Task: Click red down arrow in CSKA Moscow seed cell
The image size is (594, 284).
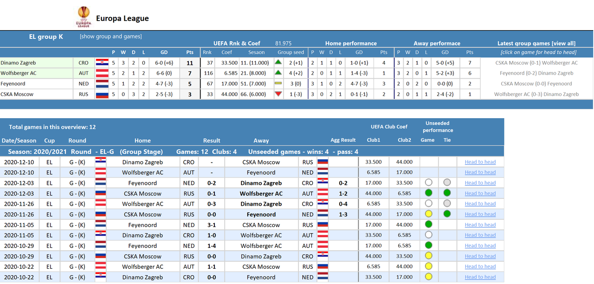Action: (x=278, y=94)
